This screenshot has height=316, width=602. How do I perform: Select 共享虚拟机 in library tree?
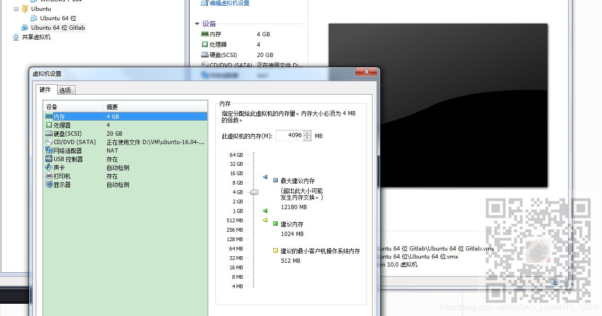point(36,37)
